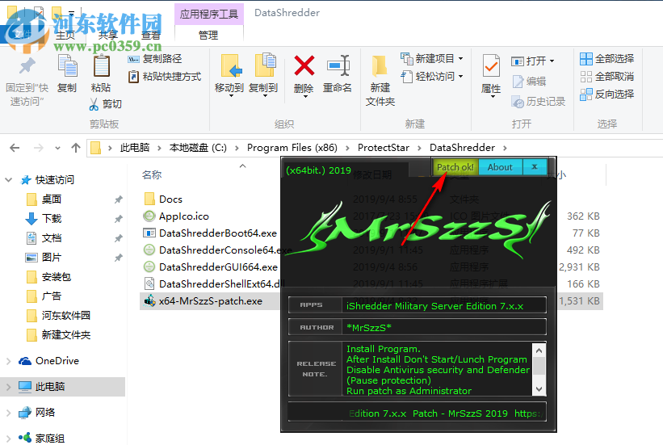The image size is (663, 445).
Task: Open the Open (打开) dropdown button
Action: coord(533,61)
